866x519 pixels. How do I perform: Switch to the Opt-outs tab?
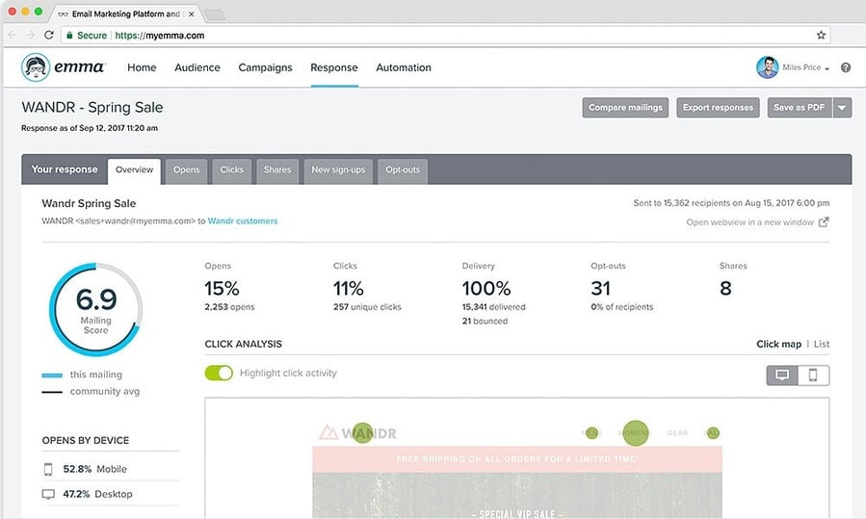point(403,170)
